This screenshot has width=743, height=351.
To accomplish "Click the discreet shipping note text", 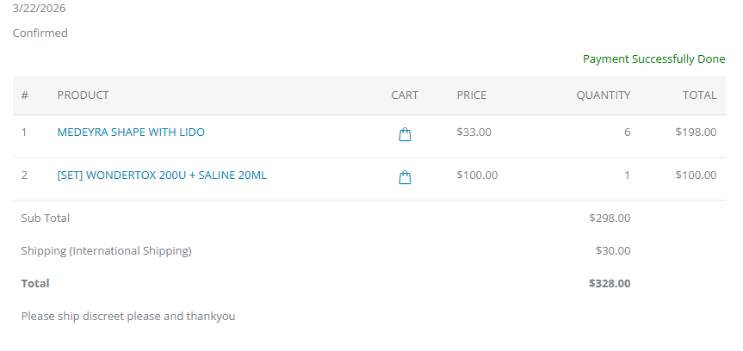I will click(x=128, y=317).
